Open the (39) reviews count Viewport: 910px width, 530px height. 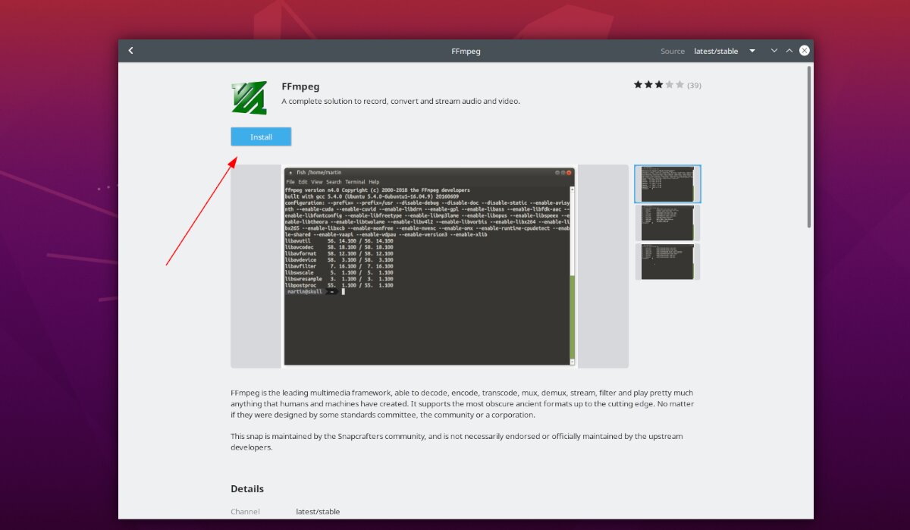pyautogui.click(x=694, y=86)
